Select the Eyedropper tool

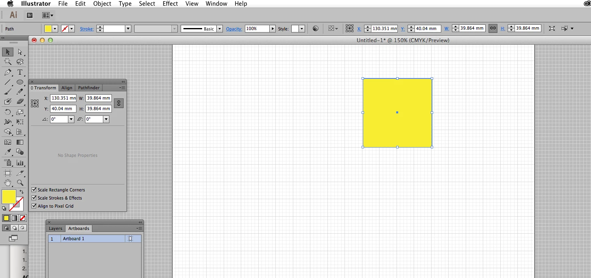[x=8, y=152]
